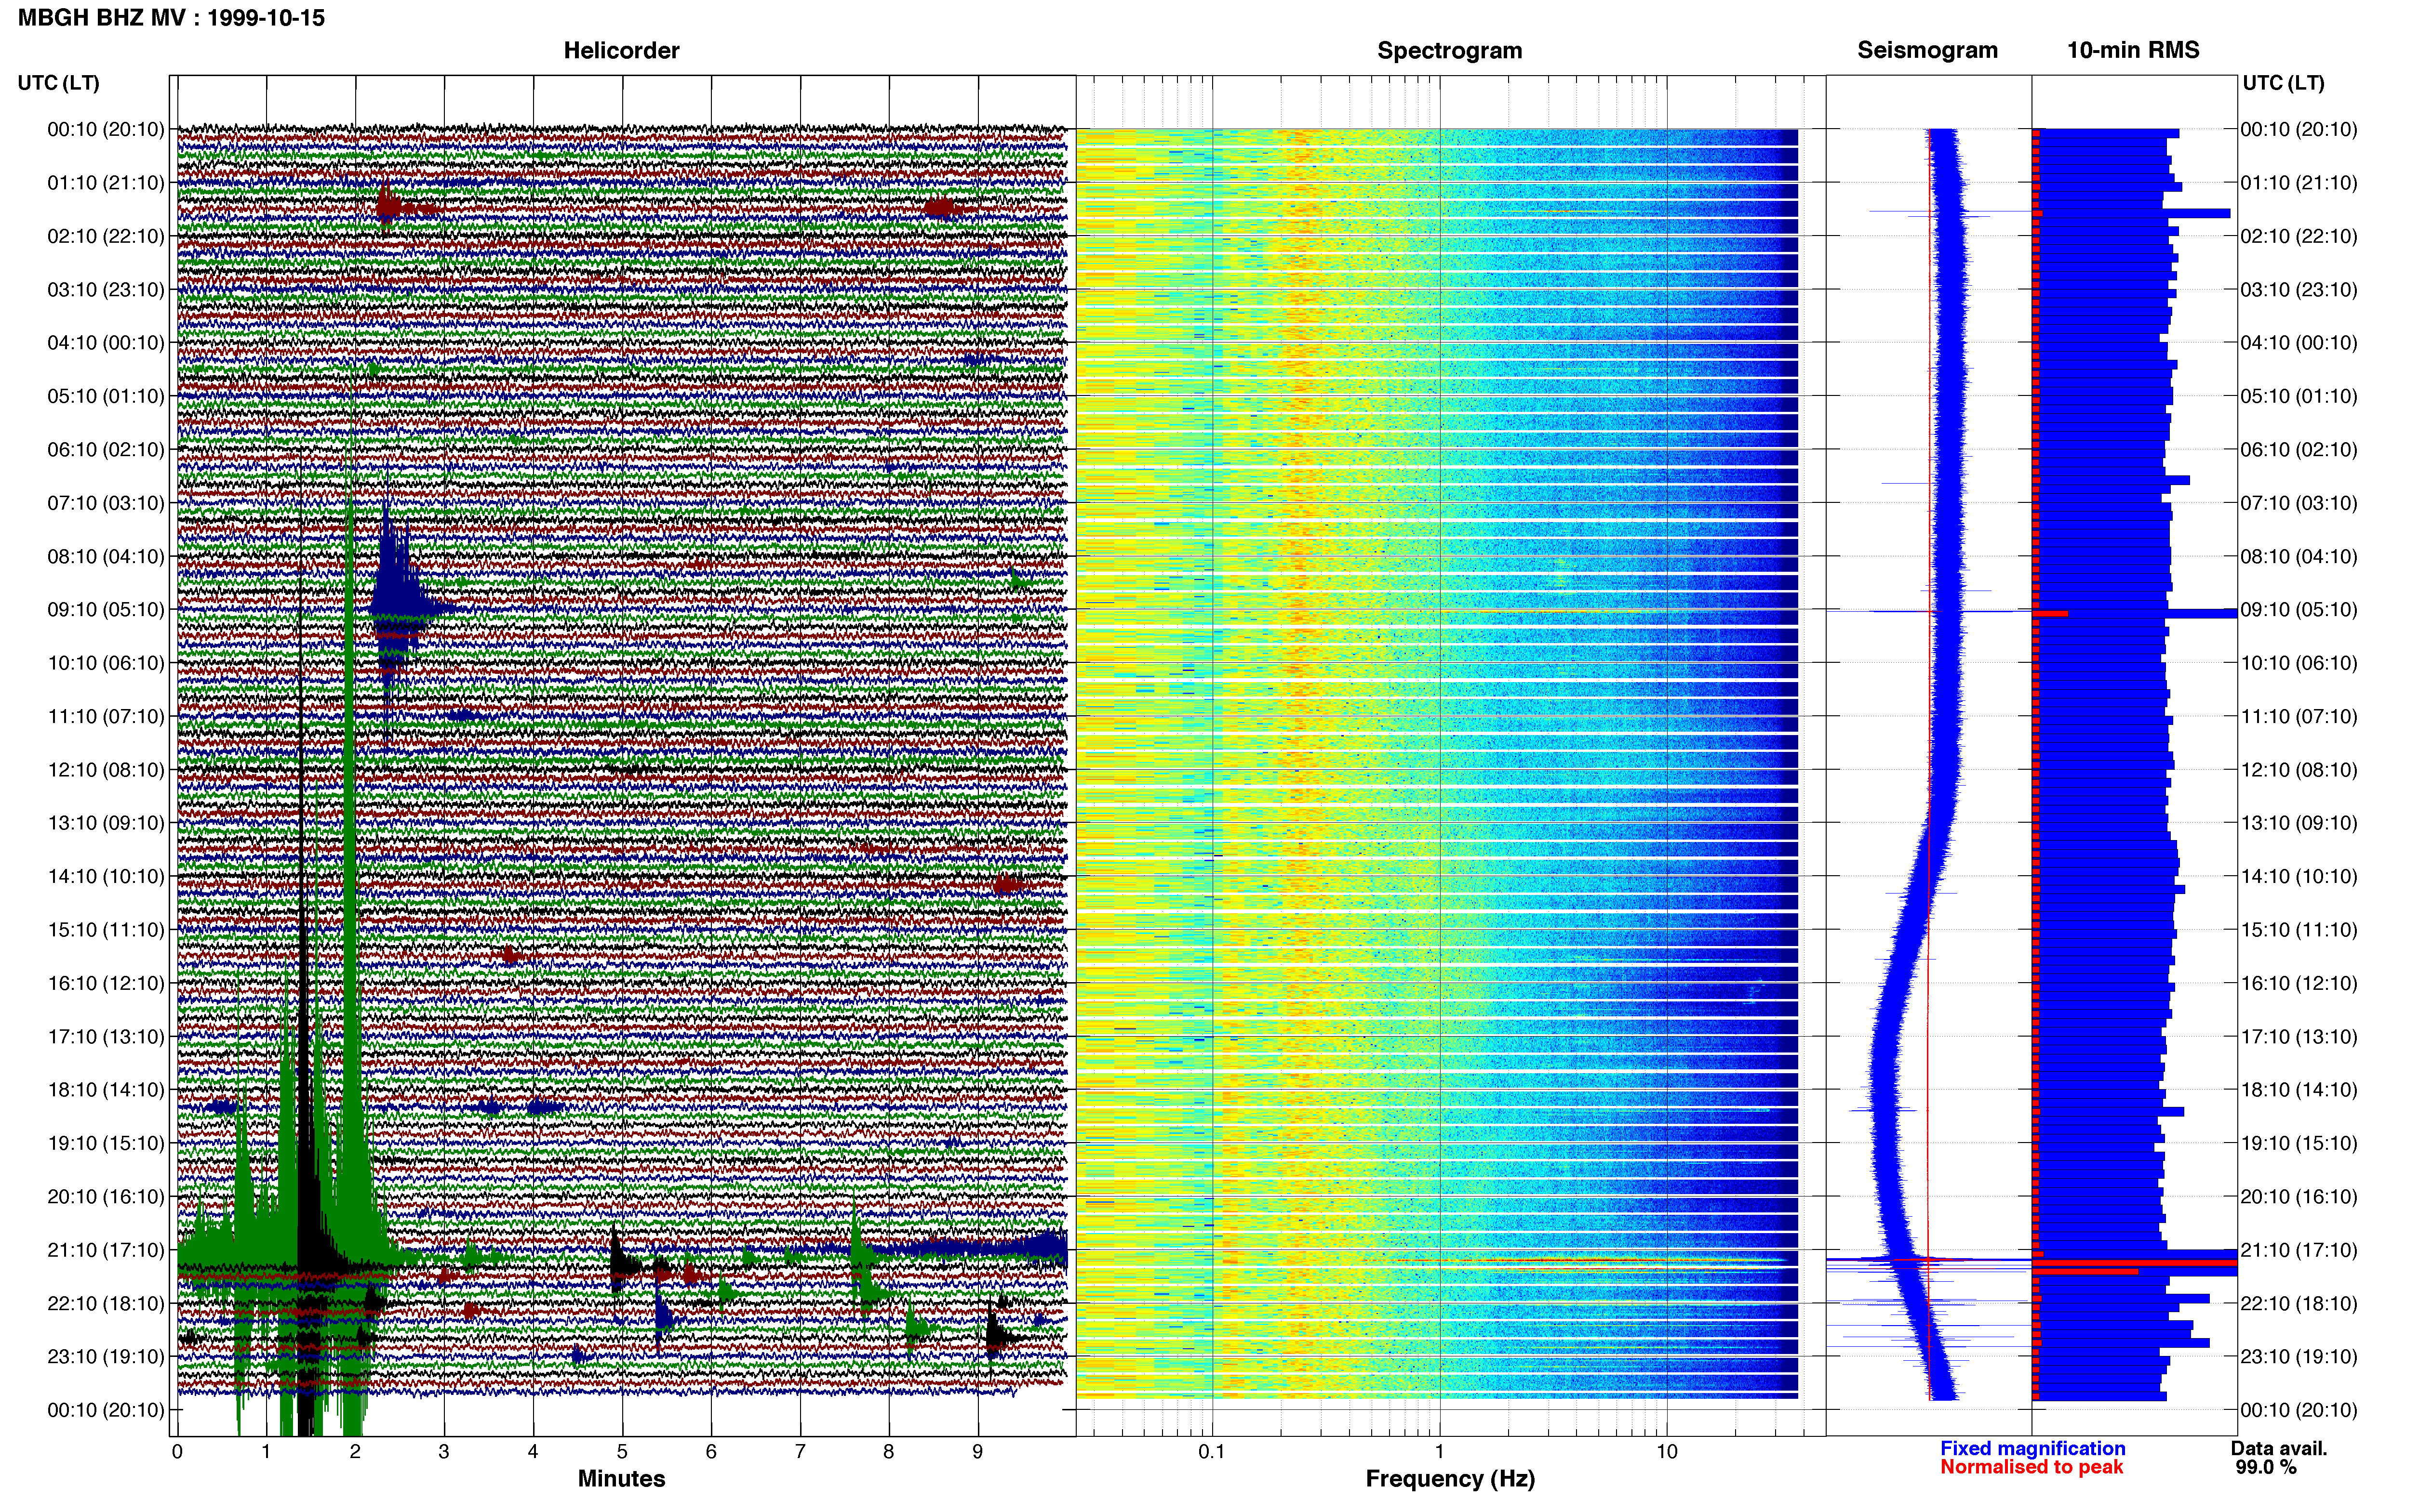
Task: Click left time label '03:10 (23:10)'
Action: pyautogui.click(x=106, y=289)
